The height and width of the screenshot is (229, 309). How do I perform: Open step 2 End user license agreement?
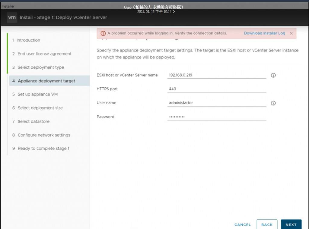pyautogui.click(x=42, y=54)
